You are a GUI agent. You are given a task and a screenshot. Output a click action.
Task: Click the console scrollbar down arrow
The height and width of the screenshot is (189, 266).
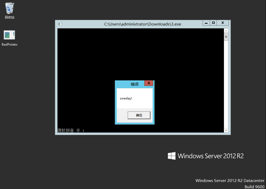(226, 130)
